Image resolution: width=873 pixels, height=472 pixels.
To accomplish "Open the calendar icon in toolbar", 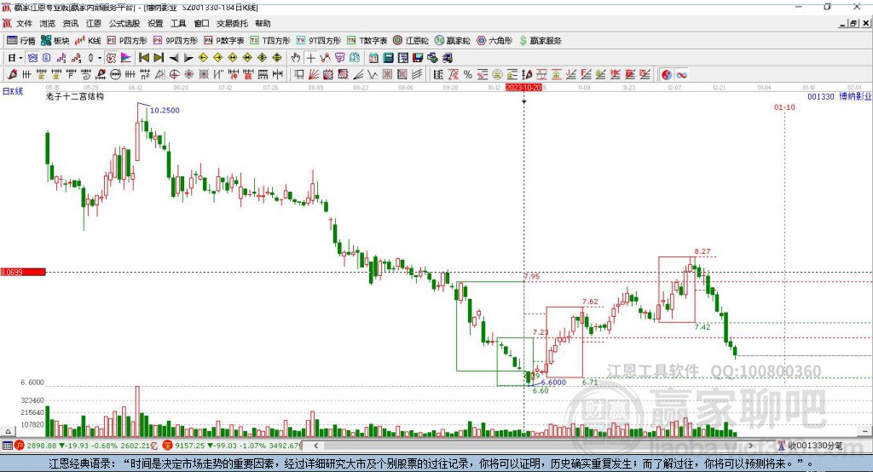I will 373,57.
